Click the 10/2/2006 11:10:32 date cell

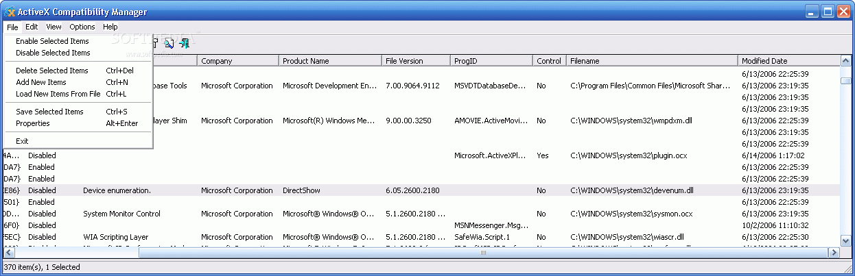coord(775,225)
